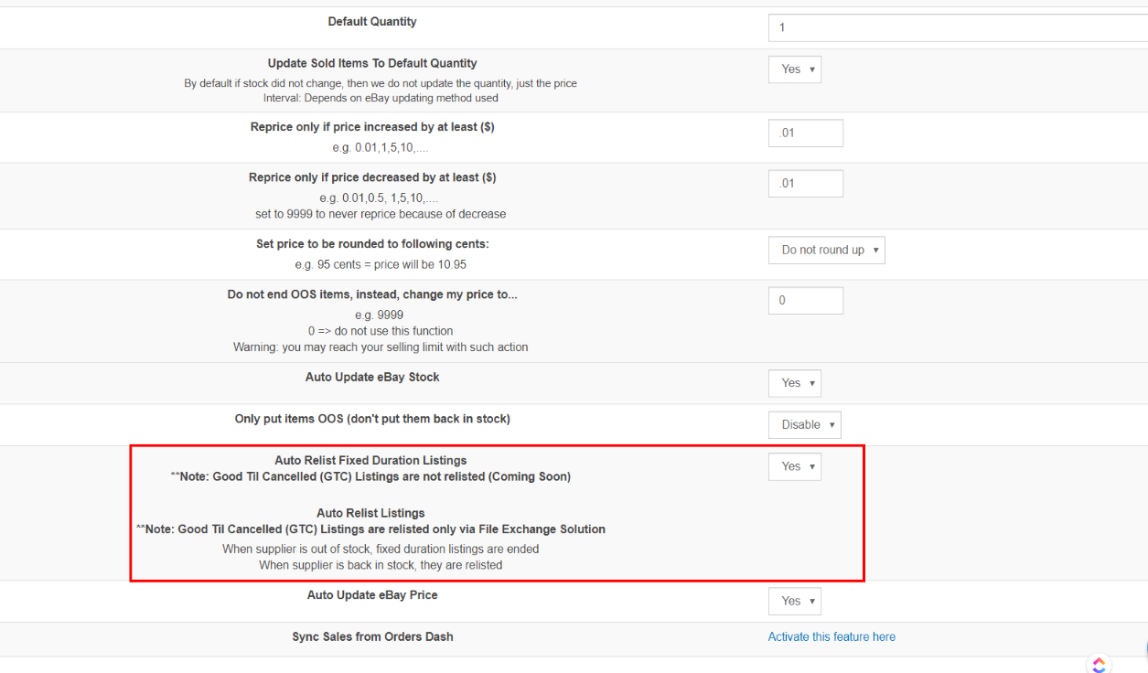The height and width of the screenshot is (673, 1148).
Task: Select the File Exchange Solution note text
Action: click(x=370, y=529)
